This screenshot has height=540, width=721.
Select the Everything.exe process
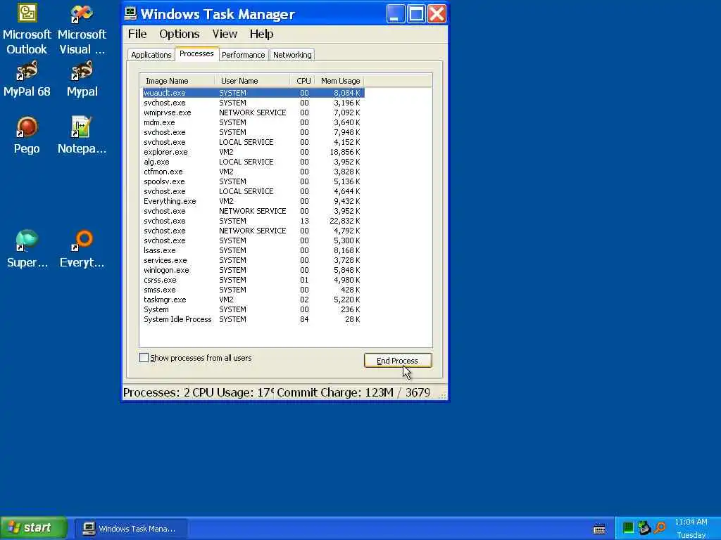click(x=253, y=201)
